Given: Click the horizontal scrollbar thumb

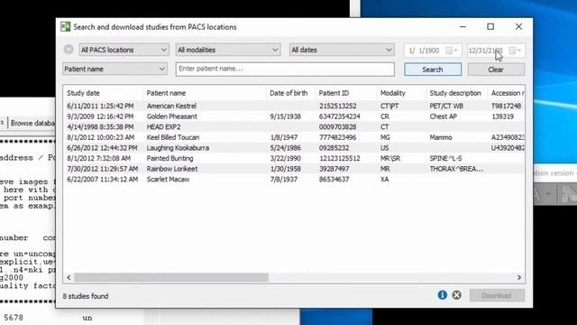Looking at the screenshot, I should (171, 277).
